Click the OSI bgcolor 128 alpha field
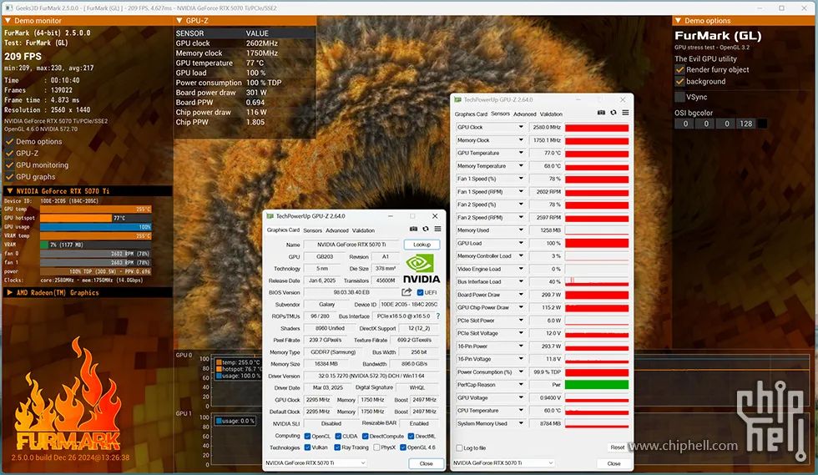Screen dimensions: 818x475 click(746, 124)
